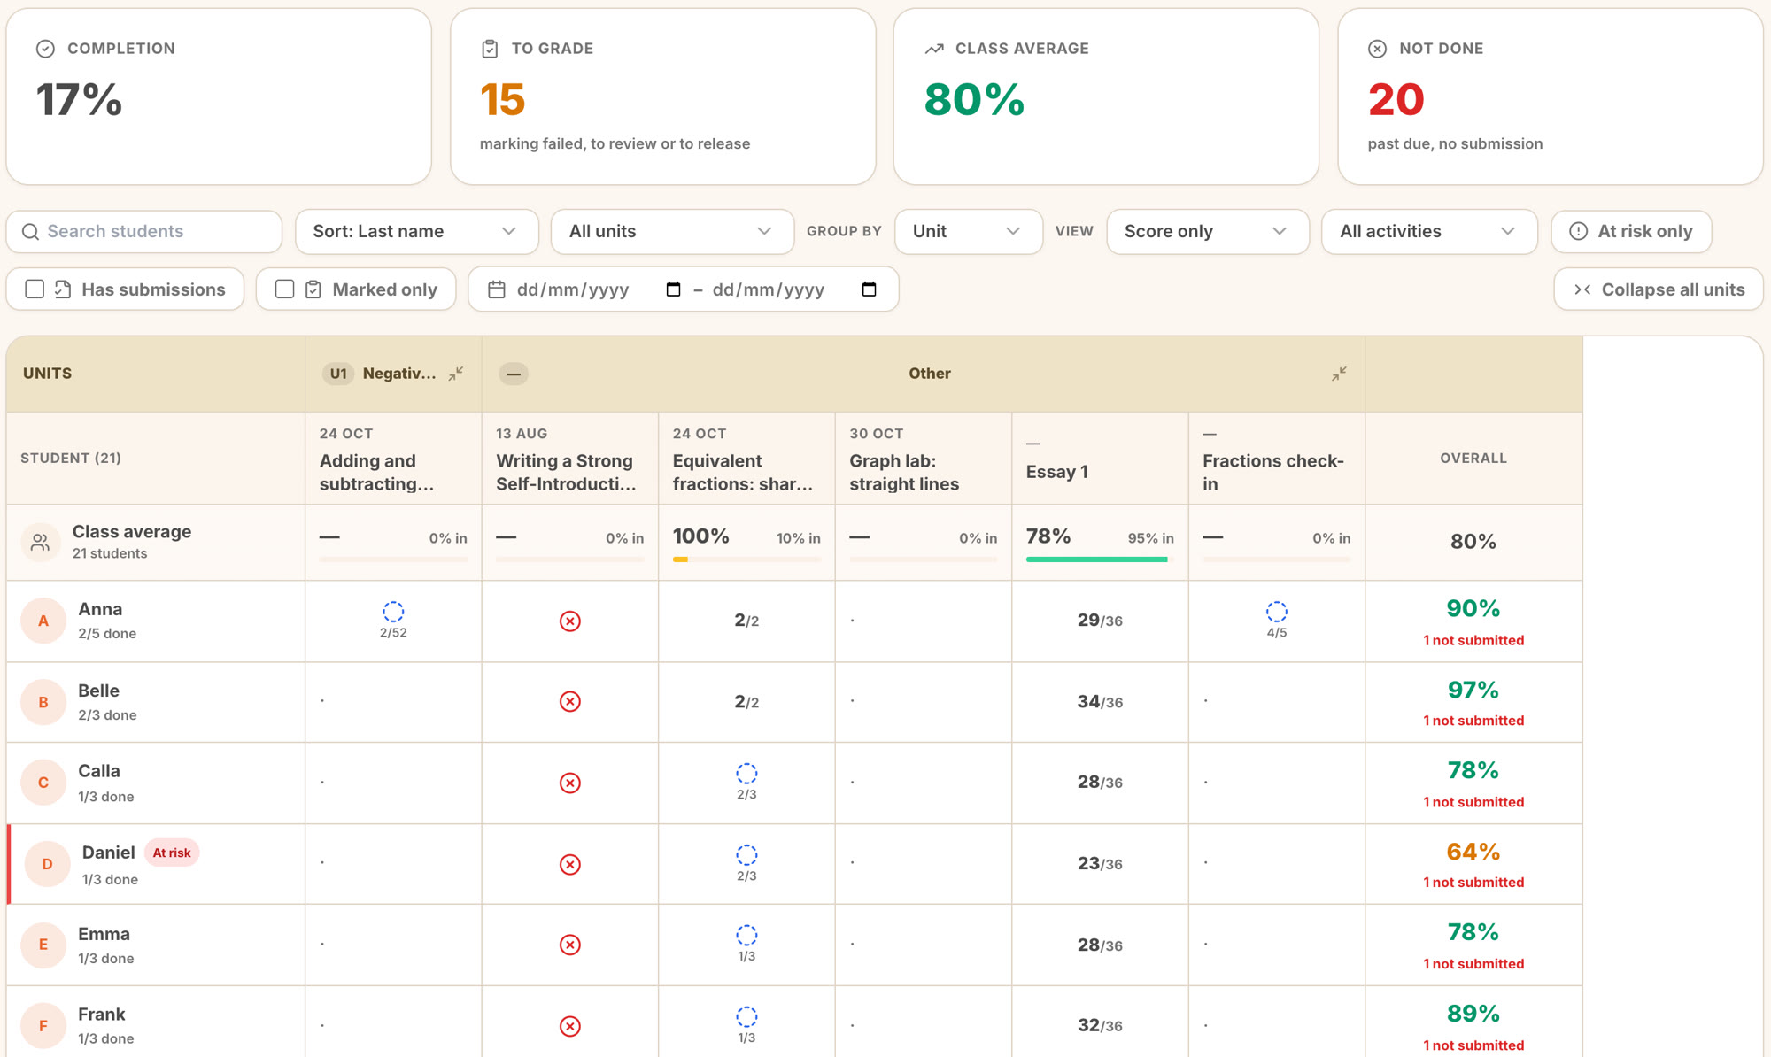
Task: Collapse the Other unit group
Action: click(x=1339, y=374)
